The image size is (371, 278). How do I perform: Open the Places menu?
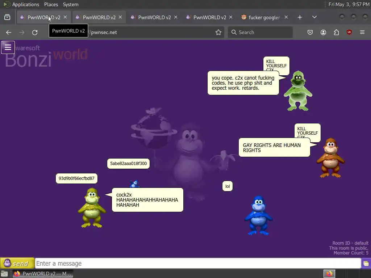tap(51, 4)
